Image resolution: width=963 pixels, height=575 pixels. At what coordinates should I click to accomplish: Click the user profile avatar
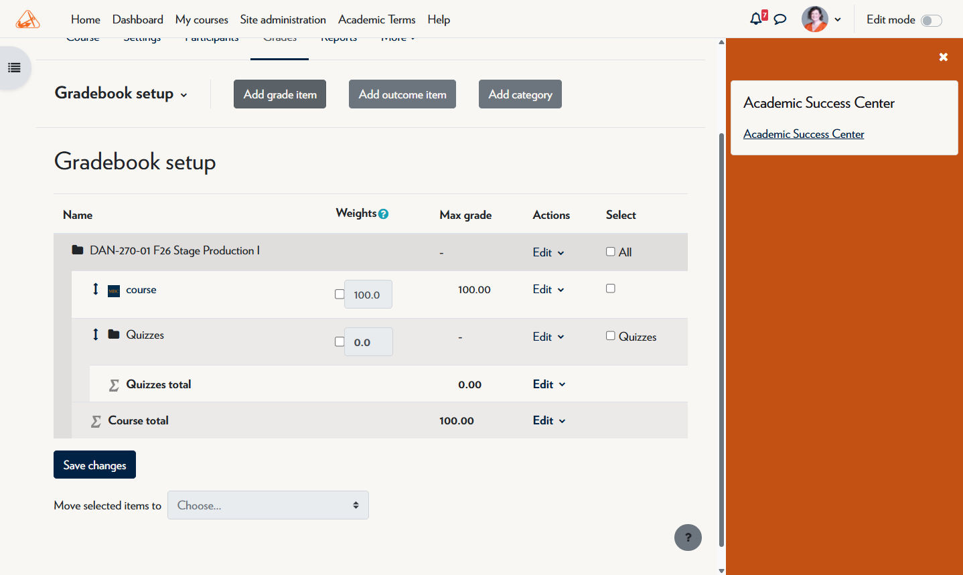pyautogui.click(x=815, y=19)
